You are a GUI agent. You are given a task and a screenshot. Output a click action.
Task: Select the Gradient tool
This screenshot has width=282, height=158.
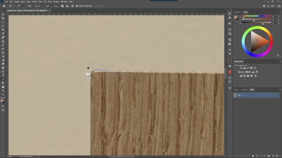pyautogui.click(x=3, y=60)
